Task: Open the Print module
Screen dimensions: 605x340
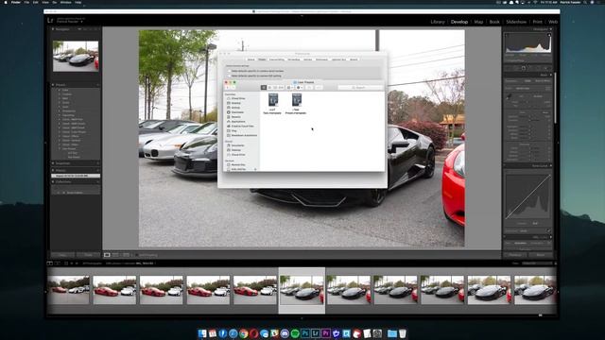Action: (x=537, y=22)
